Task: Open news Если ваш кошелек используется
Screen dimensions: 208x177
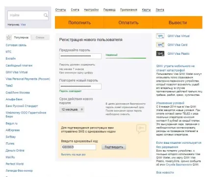Action: tap(179, 145)
